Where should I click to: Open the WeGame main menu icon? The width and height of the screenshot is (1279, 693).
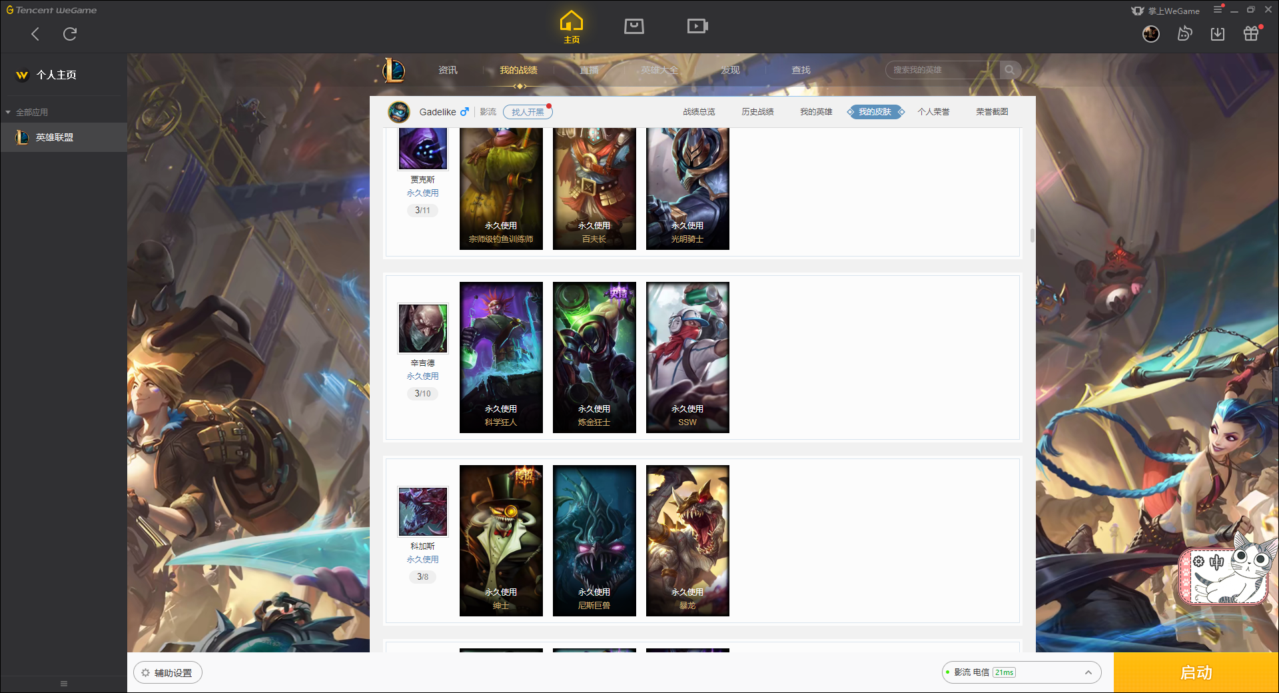[x=1218, y=10]
